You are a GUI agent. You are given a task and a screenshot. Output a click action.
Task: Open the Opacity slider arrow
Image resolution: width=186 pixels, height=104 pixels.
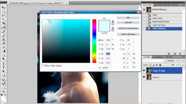pos(183,61)
